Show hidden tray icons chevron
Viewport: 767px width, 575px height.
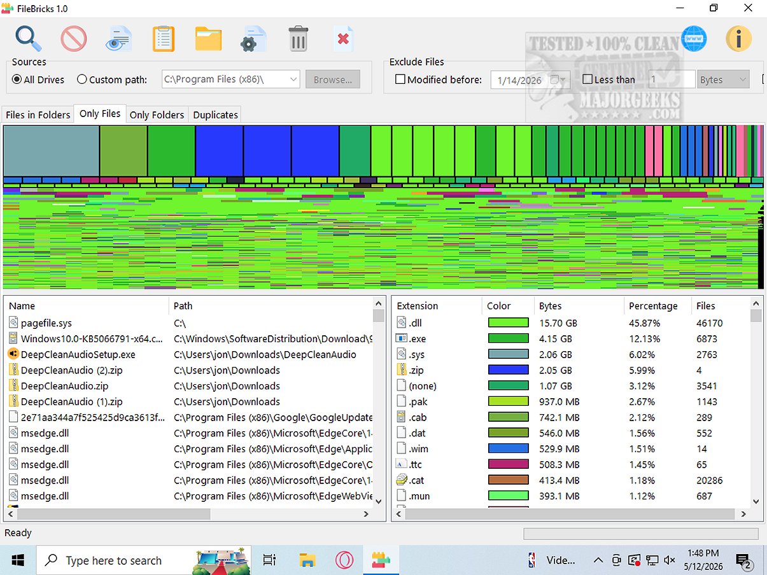[x=598, y=560]
